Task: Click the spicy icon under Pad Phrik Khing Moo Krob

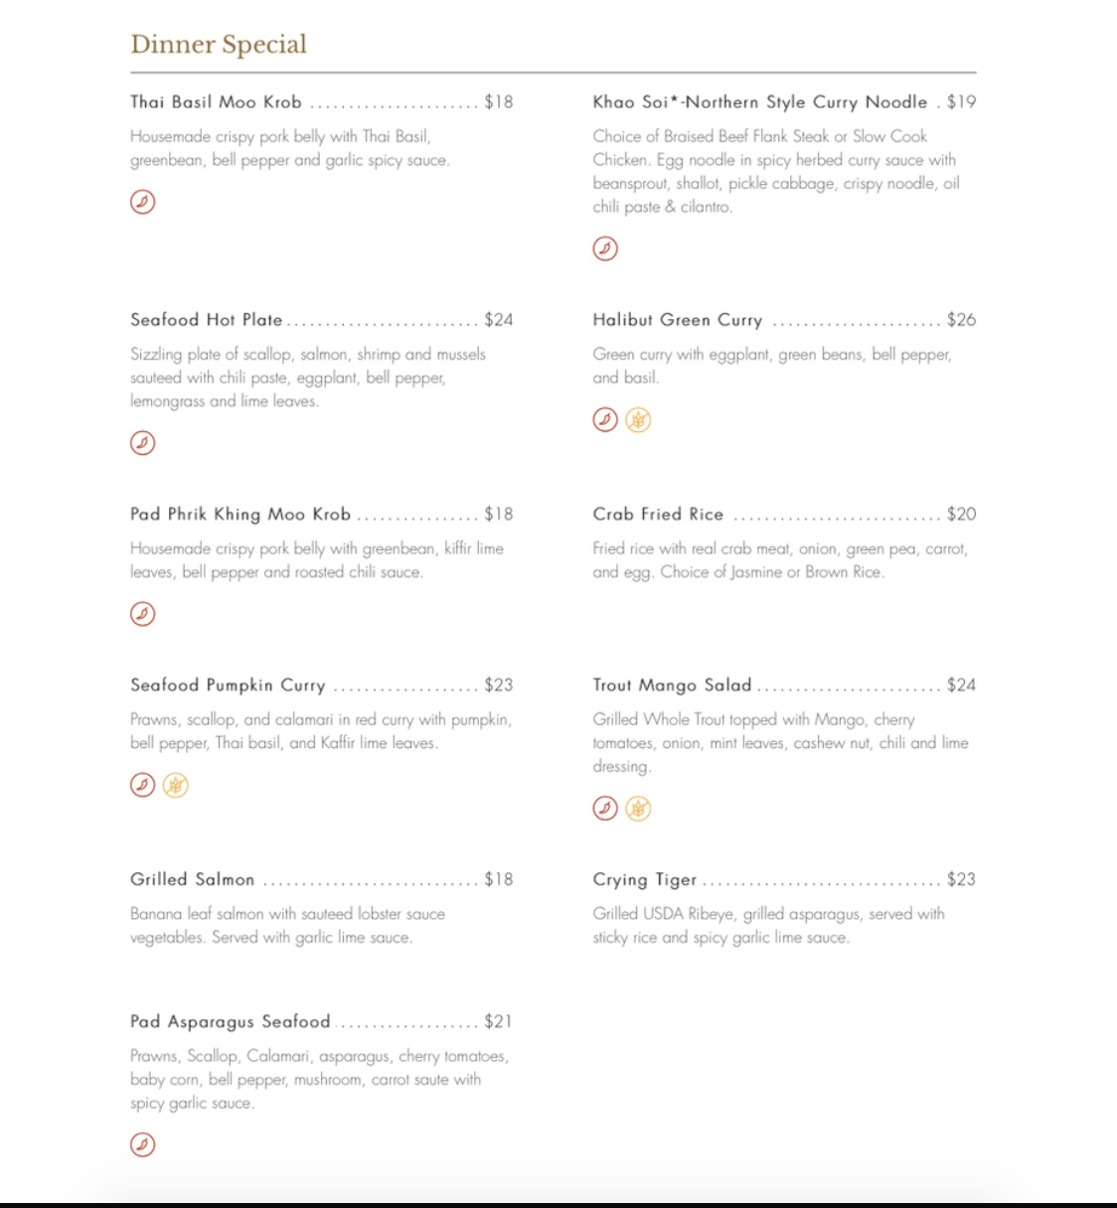Action: coord(143,614)
